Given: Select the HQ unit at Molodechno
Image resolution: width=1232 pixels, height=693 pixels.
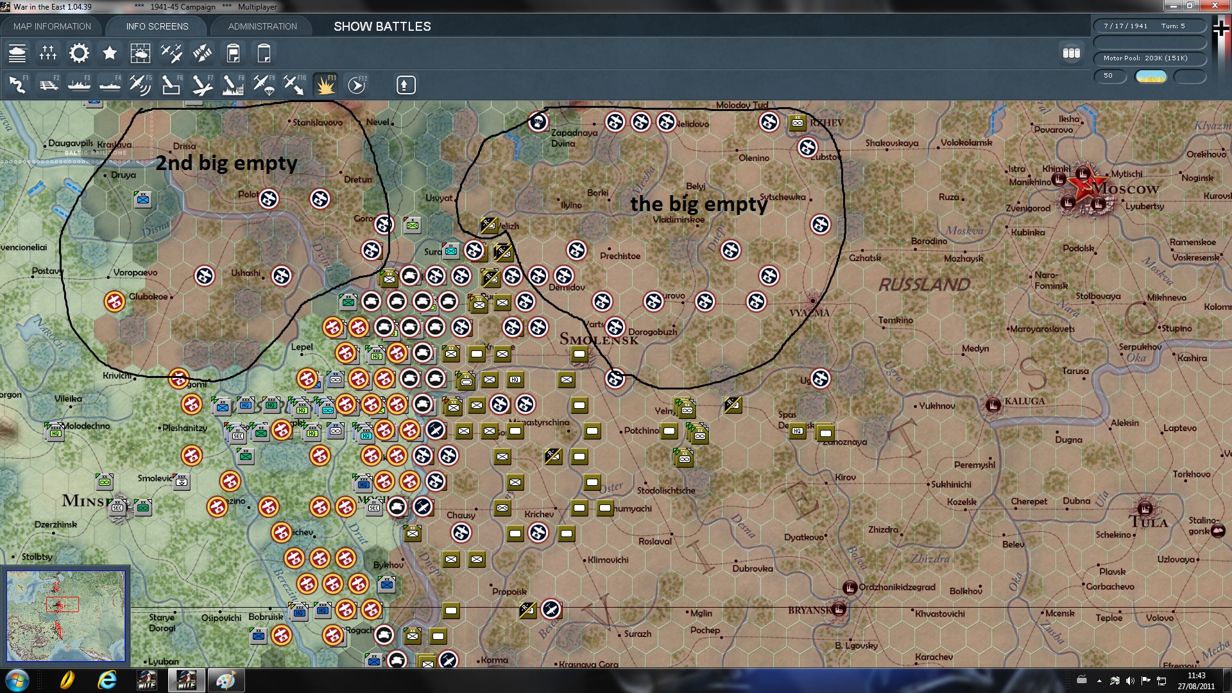Looking at the screenshot, I should (x=55, y=431).
